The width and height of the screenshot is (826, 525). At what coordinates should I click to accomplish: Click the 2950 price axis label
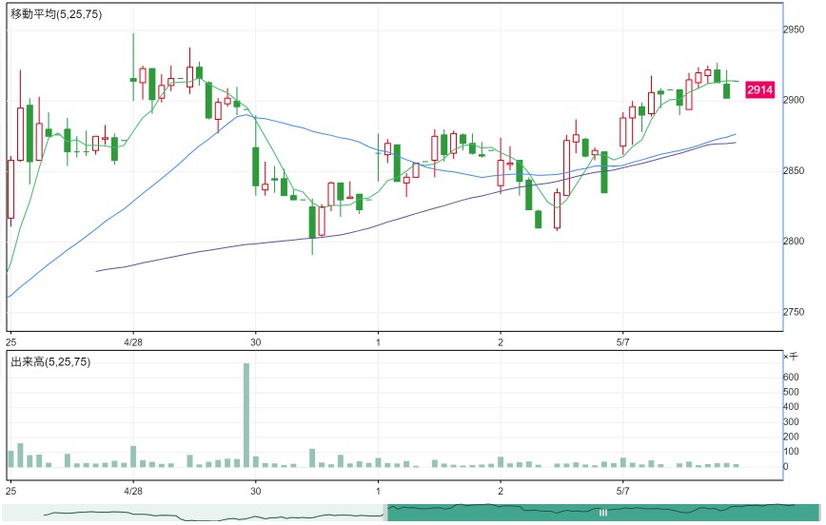[x=794, y=29]
